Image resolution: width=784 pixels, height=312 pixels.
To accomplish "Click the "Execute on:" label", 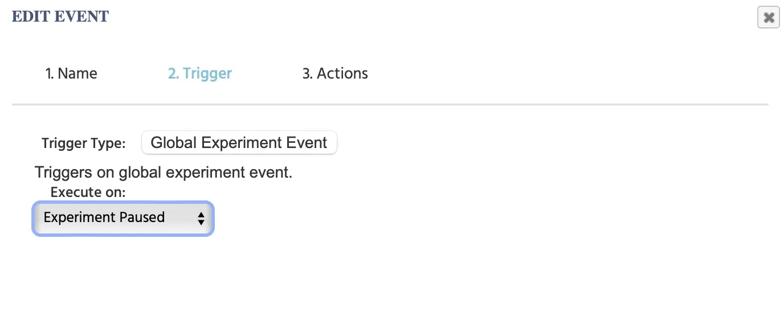I will pos(88,192).
